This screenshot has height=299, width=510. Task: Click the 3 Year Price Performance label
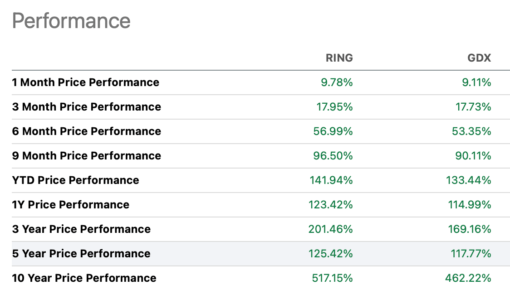point(82,229)
